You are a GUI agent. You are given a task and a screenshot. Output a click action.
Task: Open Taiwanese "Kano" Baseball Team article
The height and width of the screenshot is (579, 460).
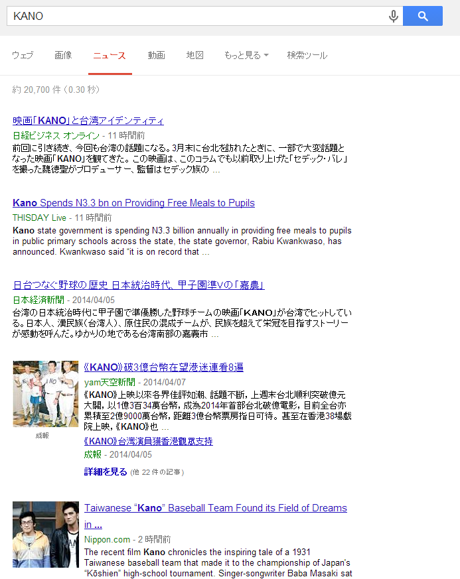pyautogui.click(x=216, y=516)
